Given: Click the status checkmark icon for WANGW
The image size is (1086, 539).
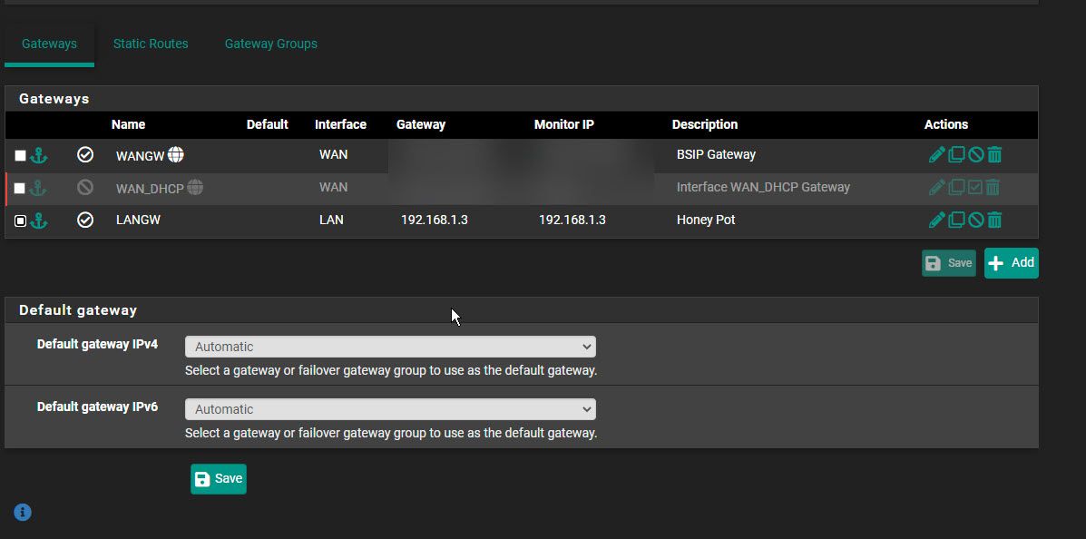Looking at the screenshot, I should [x=85, y=154].
